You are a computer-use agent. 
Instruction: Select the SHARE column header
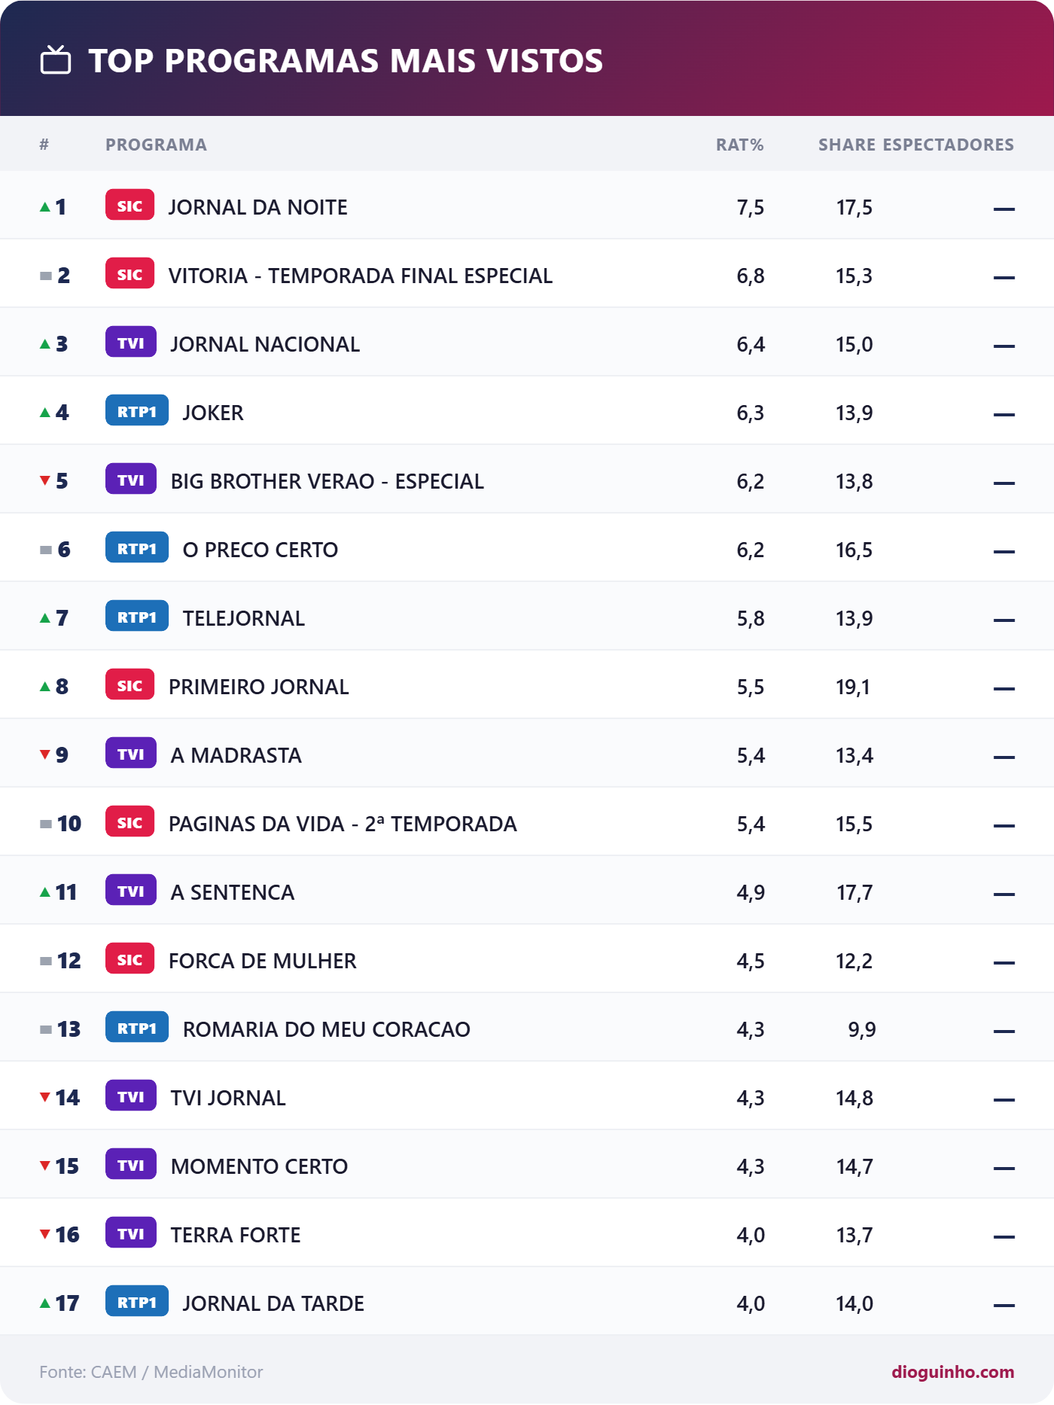[847, 145]
